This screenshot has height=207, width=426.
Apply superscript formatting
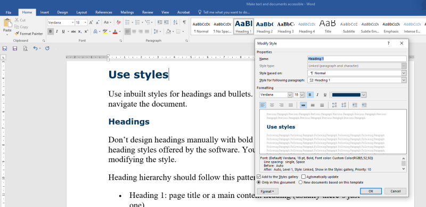[86, 31]
